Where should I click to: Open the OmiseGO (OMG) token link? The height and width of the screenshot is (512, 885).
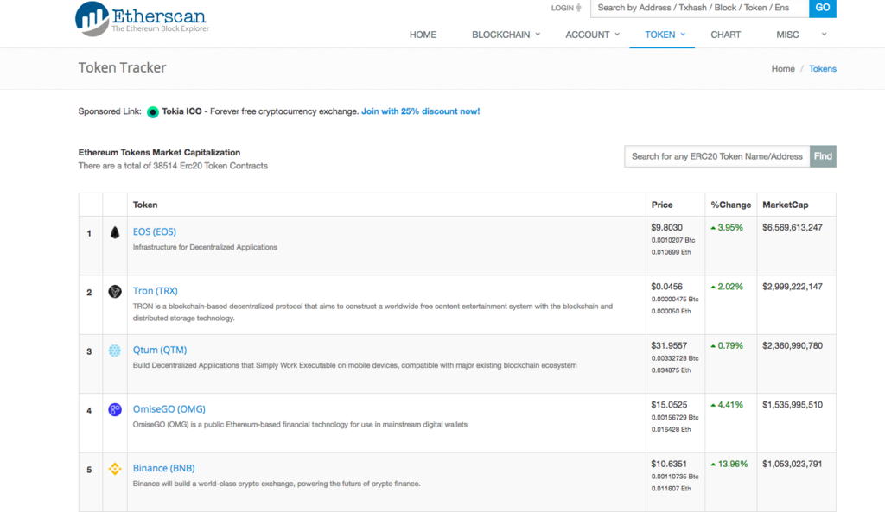169,409
